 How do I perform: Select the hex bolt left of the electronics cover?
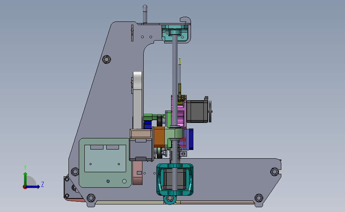[x=75, y=171]
